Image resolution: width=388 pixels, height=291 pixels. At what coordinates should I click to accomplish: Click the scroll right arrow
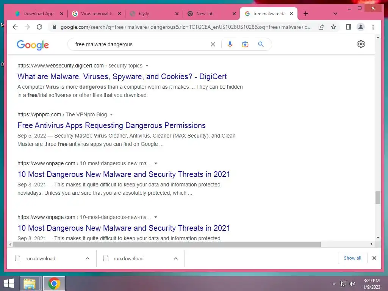click(372, 244)
